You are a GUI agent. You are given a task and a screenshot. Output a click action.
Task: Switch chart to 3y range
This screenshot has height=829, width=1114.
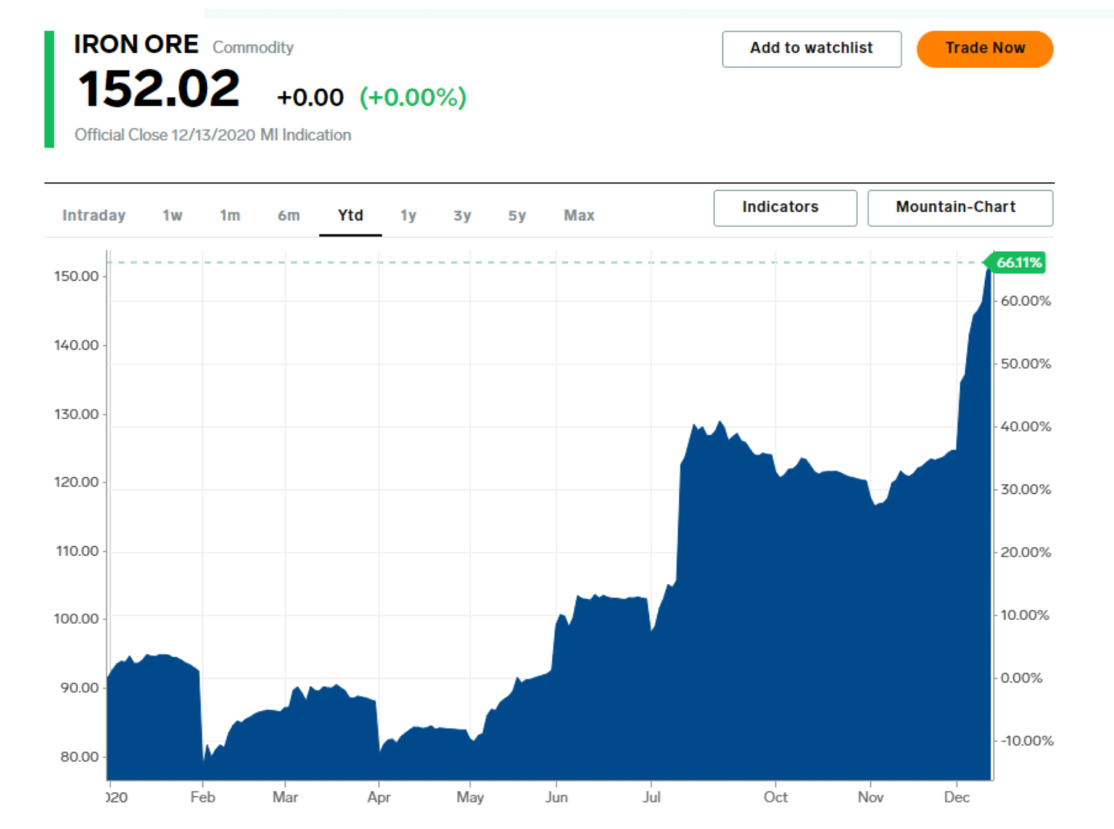[x=462, y=215]
